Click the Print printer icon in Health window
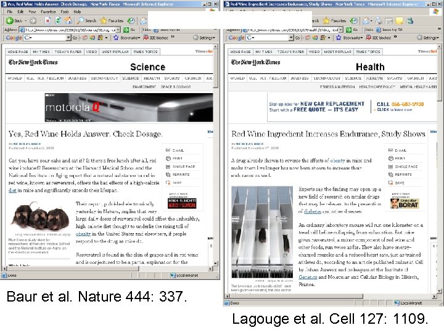 [x=379, y=21]
